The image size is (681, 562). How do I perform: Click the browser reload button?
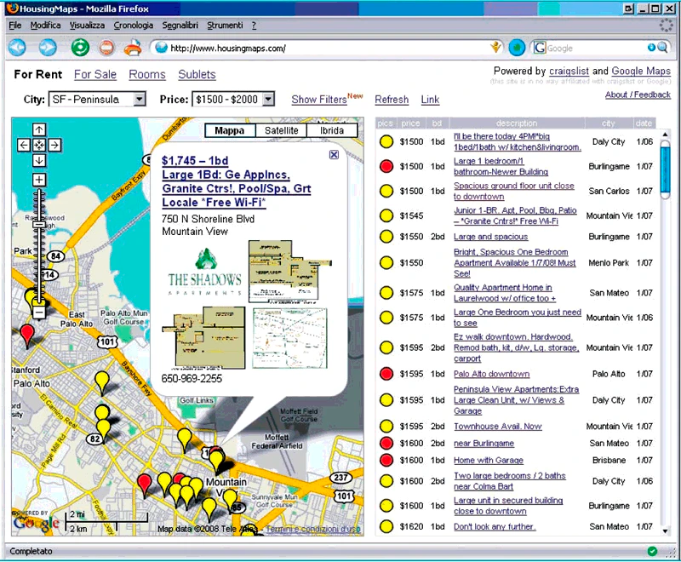(x=80, y=48)
